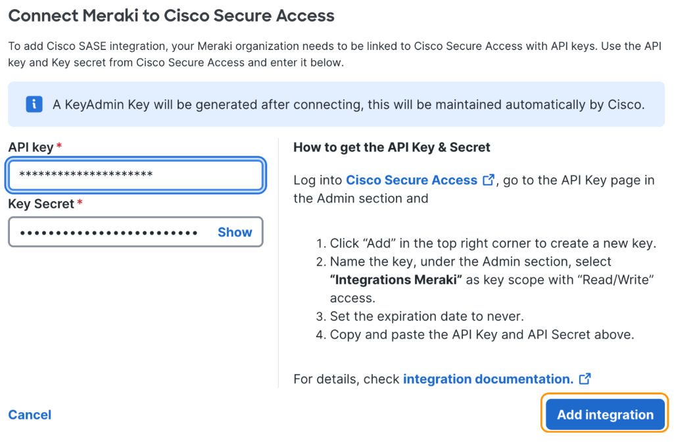The width and height of the screenshot is (674, 447).
Task: Click external-link icon beside Cisco Secure Access
Action: click(x=489, y=180)
